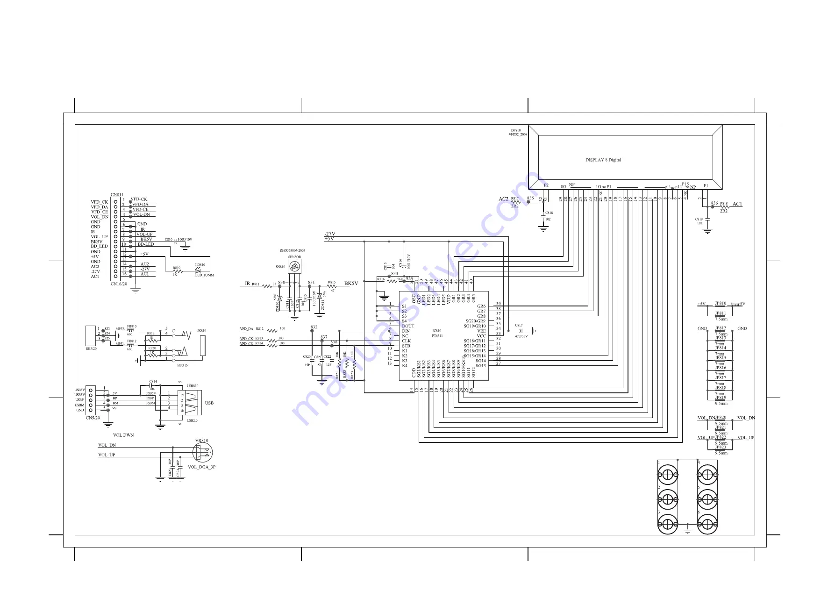Image resolution: width=835 pixels, height=590 pixels.
Task: Click the CN16/20 label
Action: (119, 284)
